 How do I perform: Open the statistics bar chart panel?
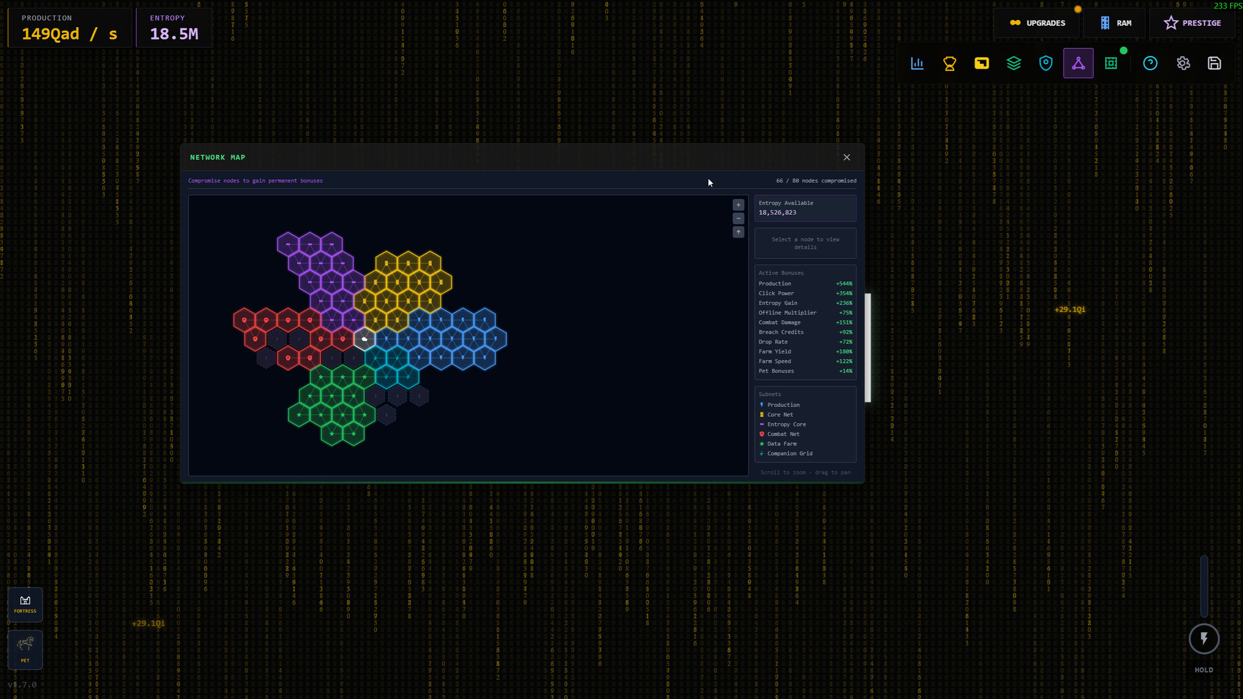click(917, 63)
